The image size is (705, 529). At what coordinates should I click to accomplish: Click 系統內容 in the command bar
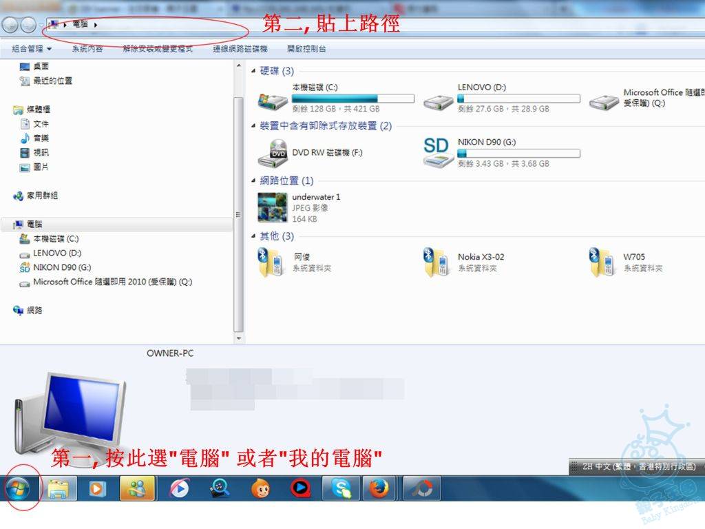(x=87, y=49)
